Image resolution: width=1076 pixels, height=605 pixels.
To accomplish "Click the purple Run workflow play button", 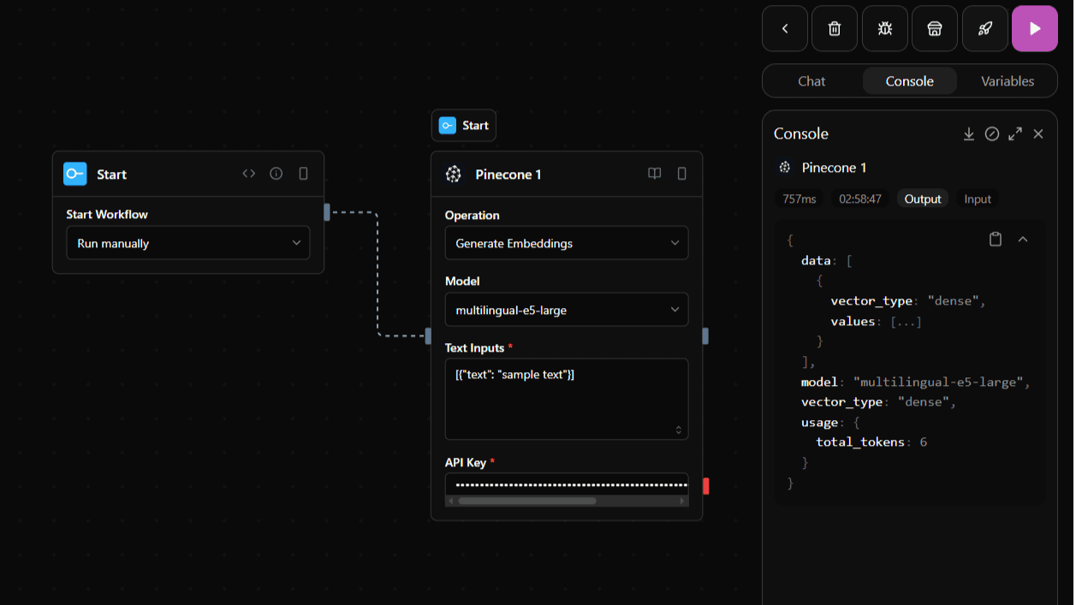I will click(x=1034, y=29).
